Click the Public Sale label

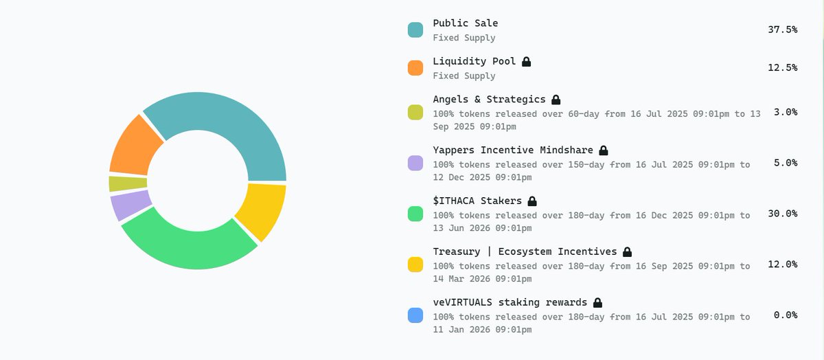point(466,23)
